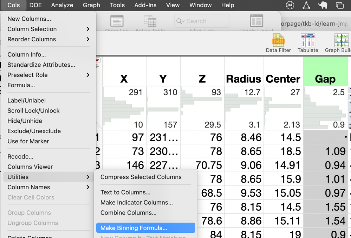351x238 pixels.
Task: Click the triangle network icon in menu bar
Action: (306, 5)
